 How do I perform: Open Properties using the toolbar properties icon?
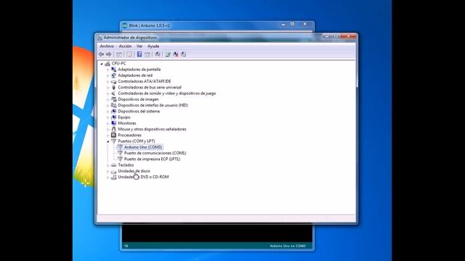(x=129, y=54)
